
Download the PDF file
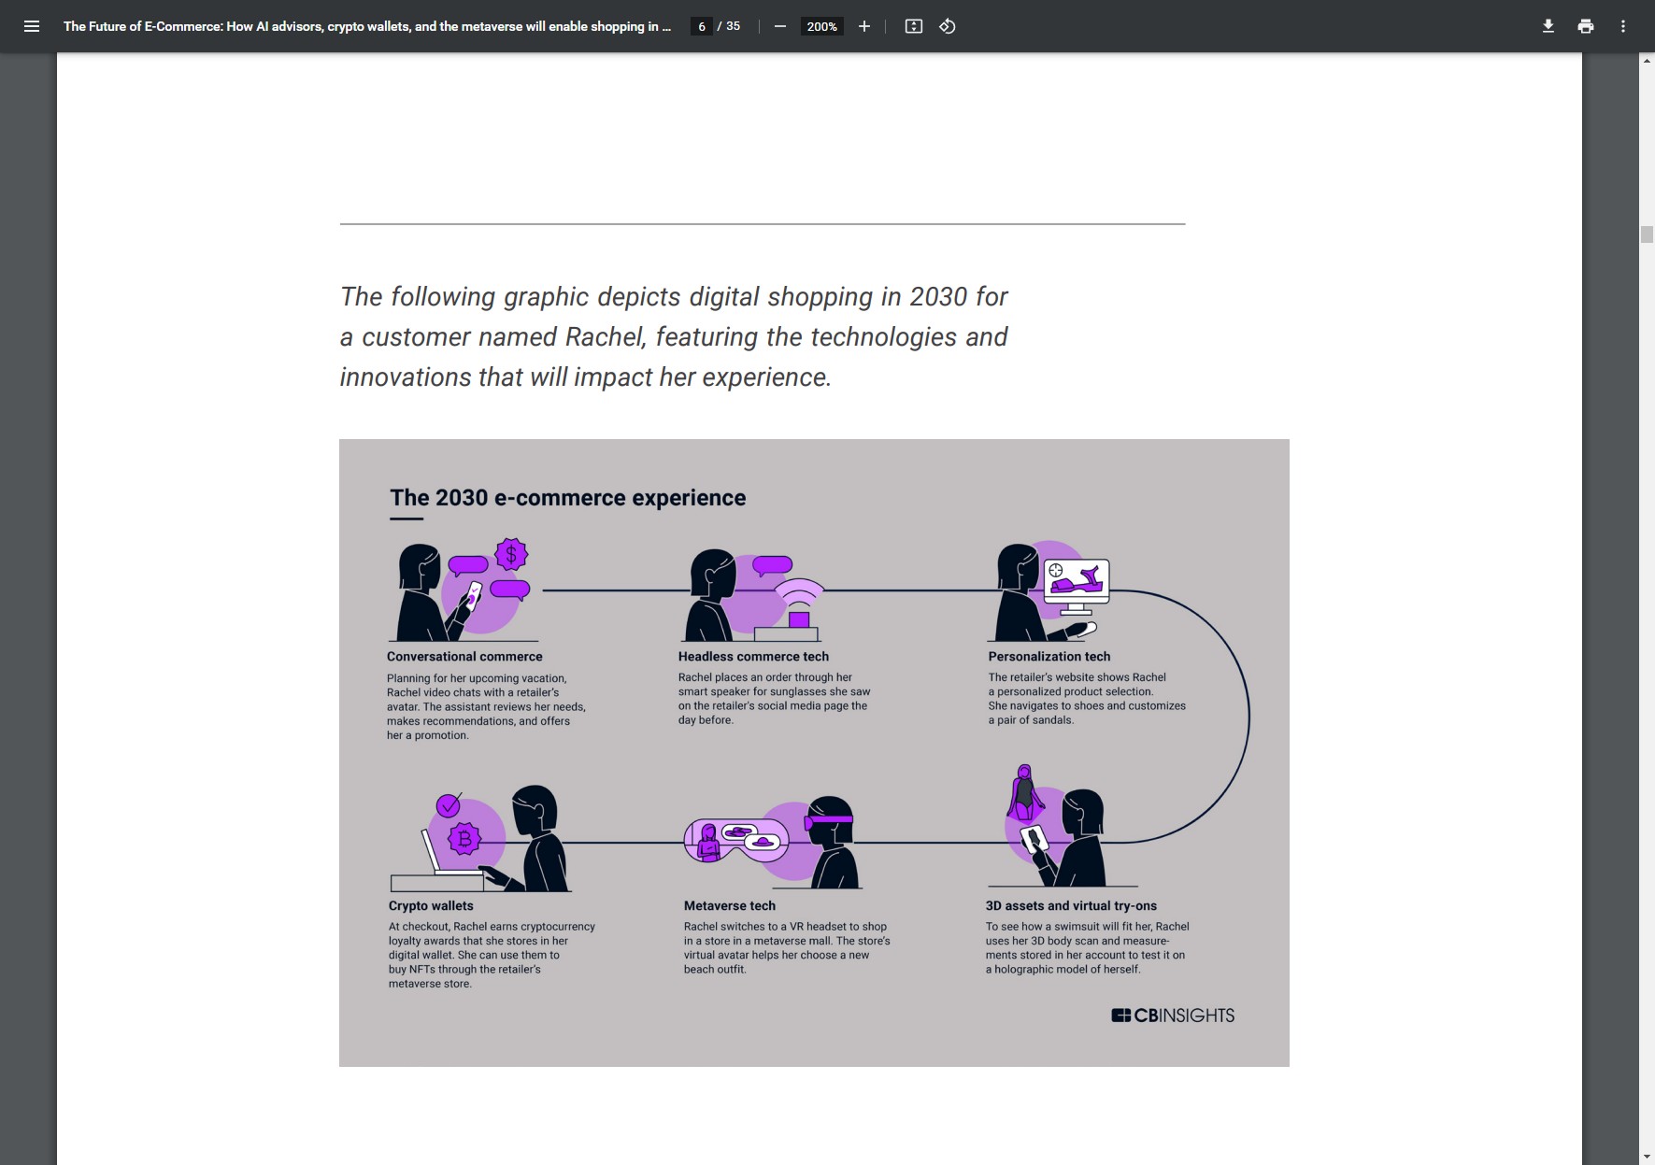click(x=1548, y=26)
